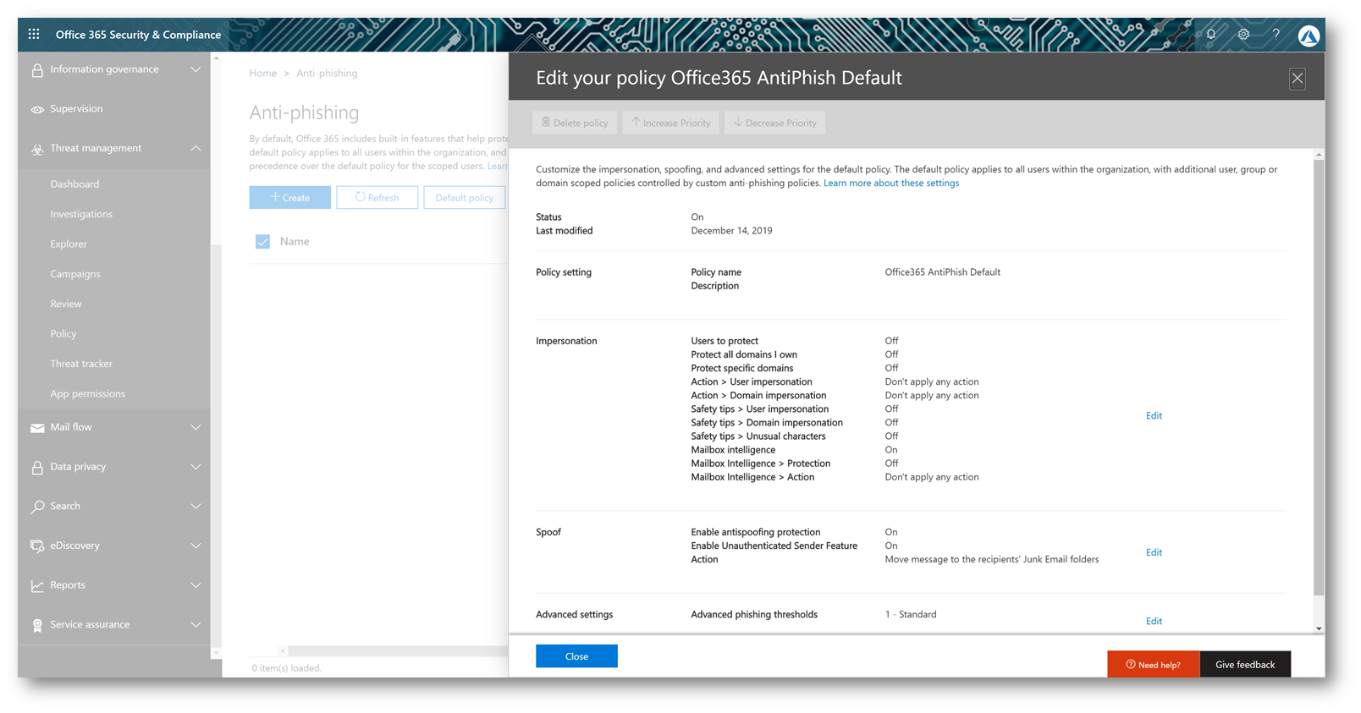Click the horizontal scrollbar below policy list
Viewport: 1361px width, 713px height.
point(396,651)
